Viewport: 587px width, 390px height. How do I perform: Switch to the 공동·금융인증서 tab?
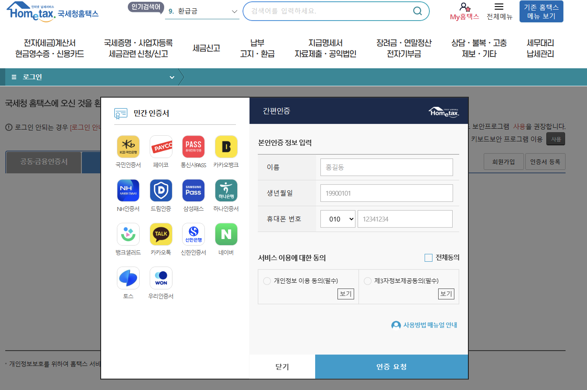tap(43, 162)
